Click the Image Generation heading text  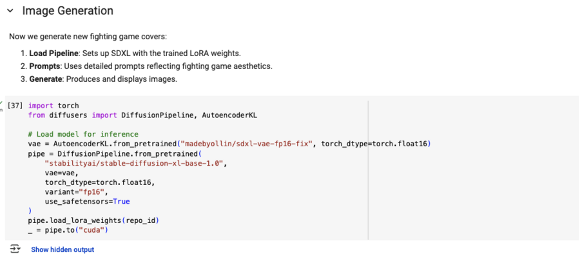click(68, 11)
